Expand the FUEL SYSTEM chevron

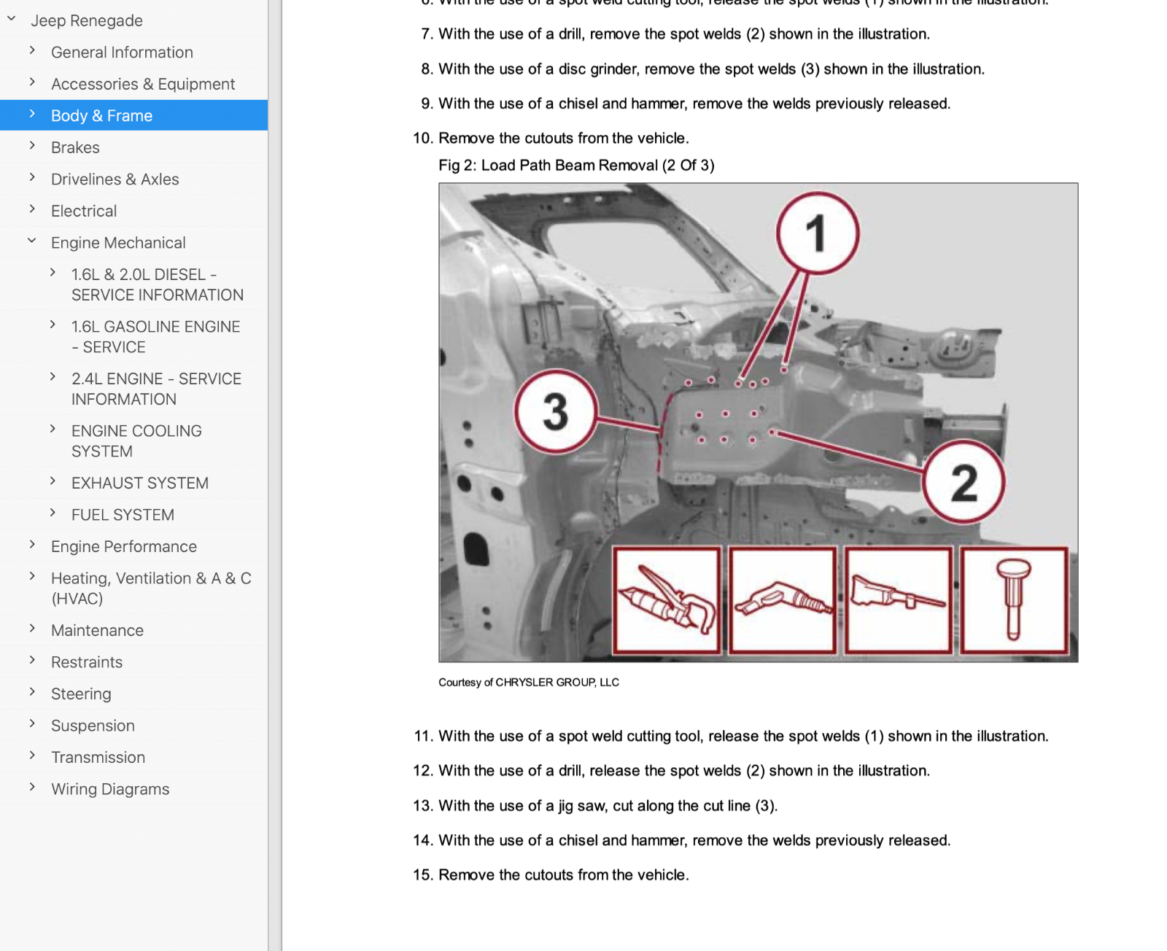53,513
